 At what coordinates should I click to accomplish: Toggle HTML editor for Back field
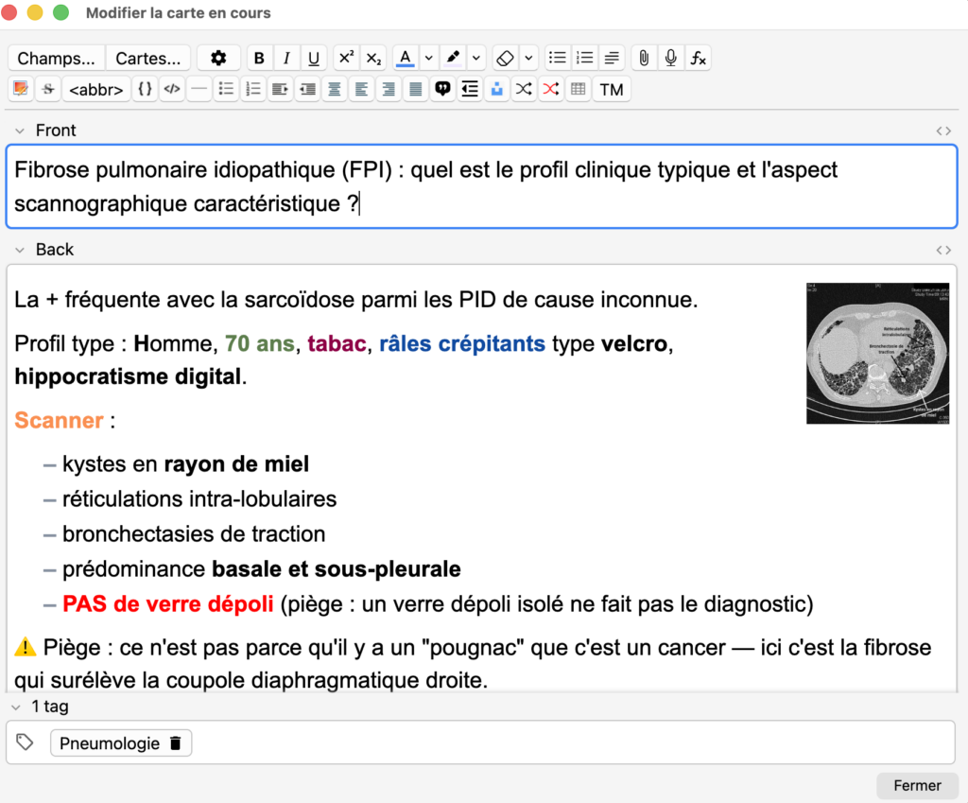coord(943,250)
